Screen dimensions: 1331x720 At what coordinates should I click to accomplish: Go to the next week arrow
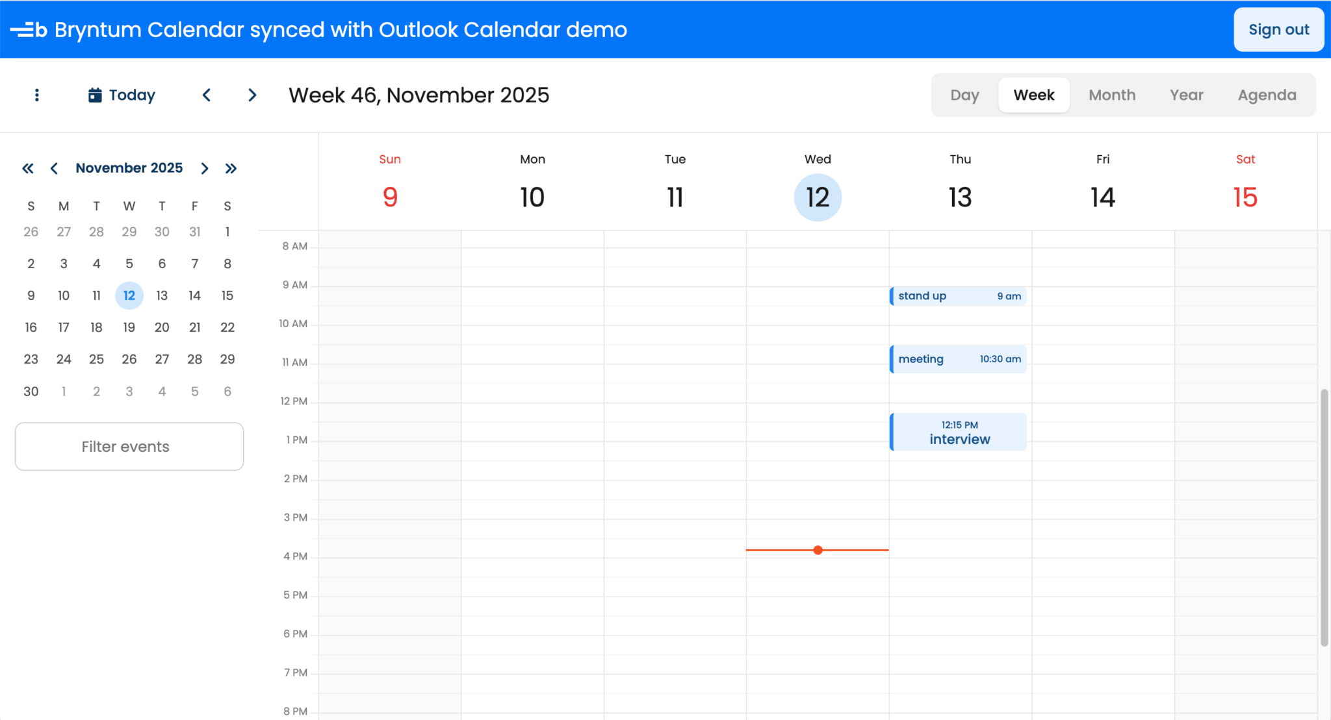click(252, 95)
